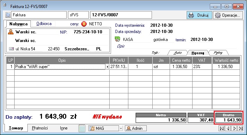Click the Do zapłaty amount 1 643,90 zł
Viewport: 247px width, 135px height.
coord(58,117)
